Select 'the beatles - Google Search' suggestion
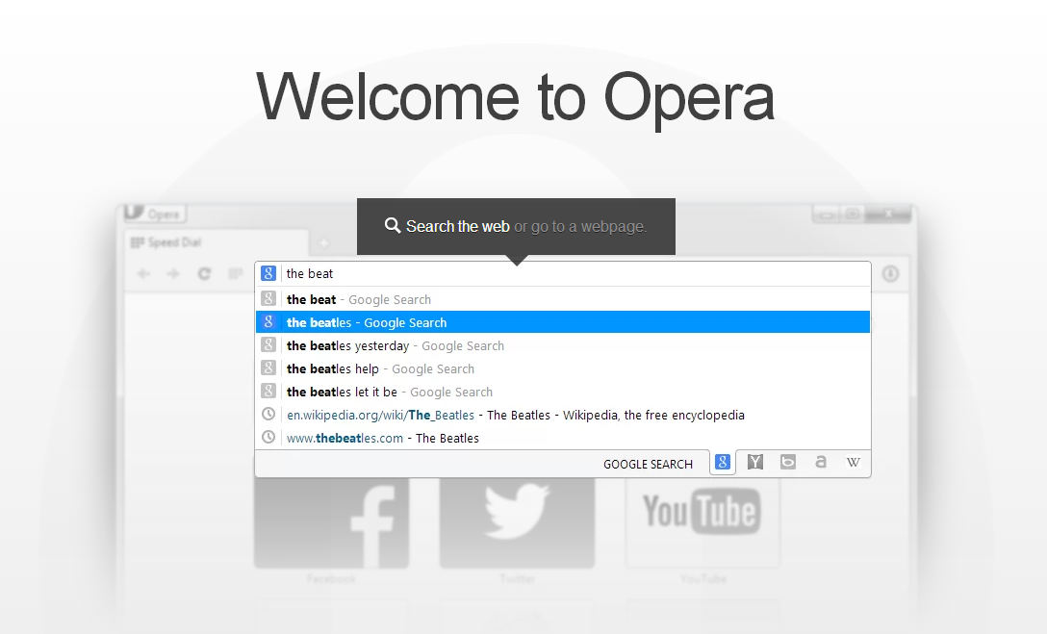The image size is (1047, 634). [x=563, y=322]
